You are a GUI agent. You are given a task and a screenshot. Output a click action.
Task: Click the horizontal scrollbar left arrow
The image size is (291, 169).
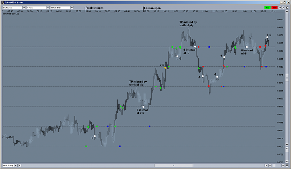(x=20, y=165)
